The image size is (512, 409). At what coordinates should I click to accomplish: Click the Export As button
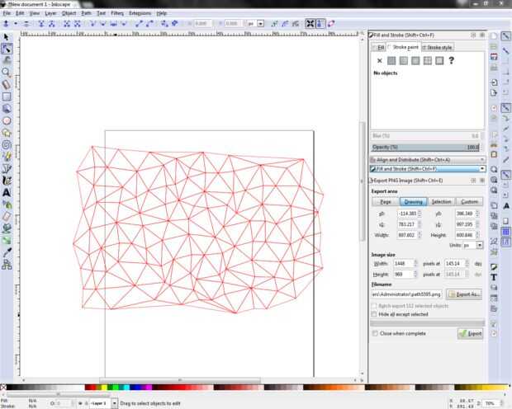coord(464,294)
